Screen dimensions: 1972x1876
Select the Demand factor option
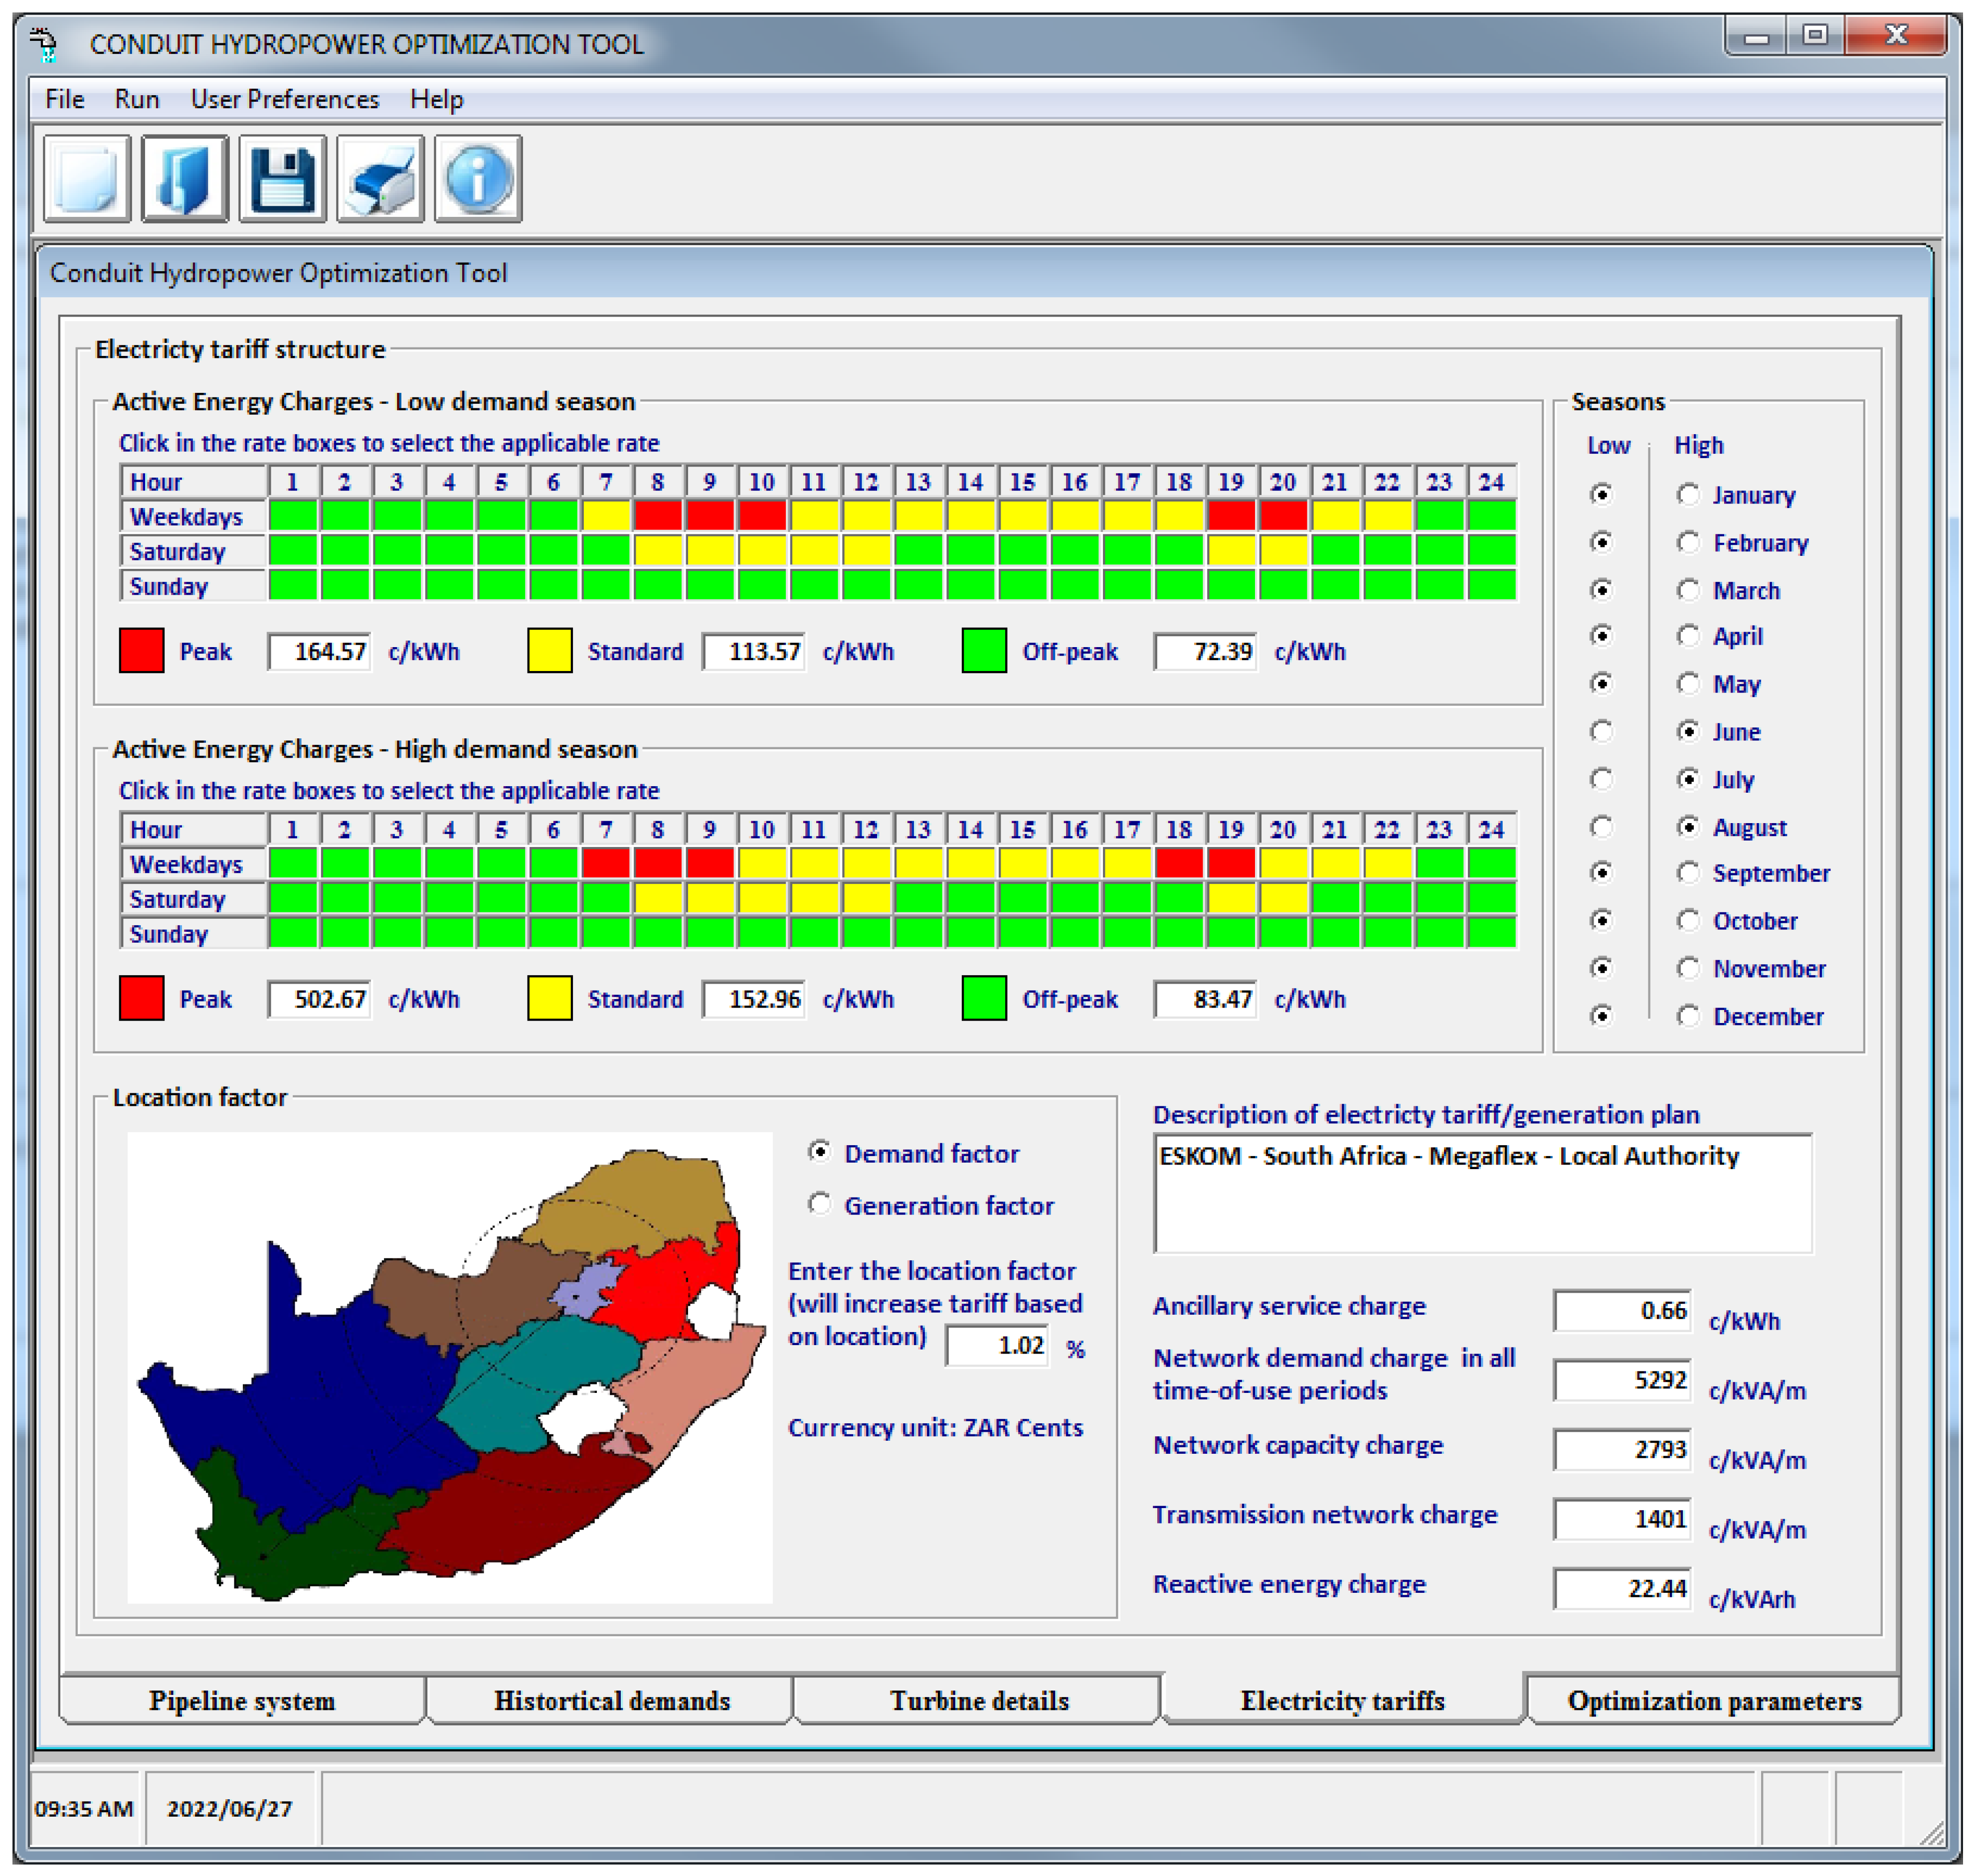820,1152
